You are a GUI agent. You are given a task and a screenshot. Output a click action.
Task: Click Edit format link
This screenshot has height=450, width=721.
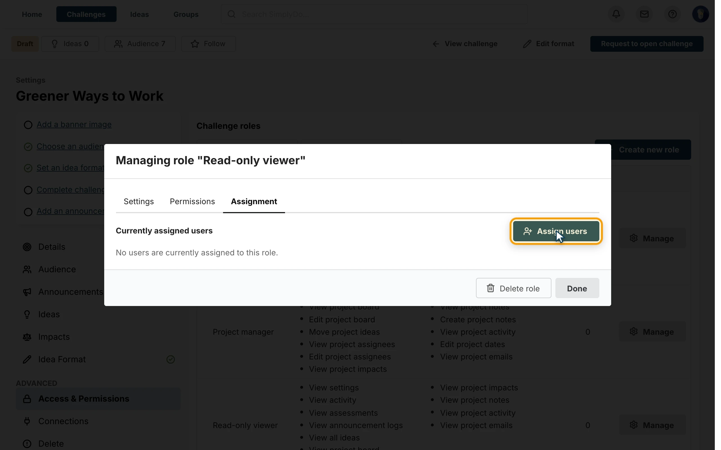click(549, 44)
